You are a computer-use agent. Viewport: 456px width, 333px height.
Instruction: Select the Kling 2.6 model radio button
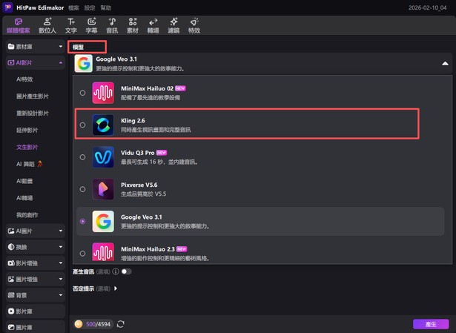click(x=82, y=125)
